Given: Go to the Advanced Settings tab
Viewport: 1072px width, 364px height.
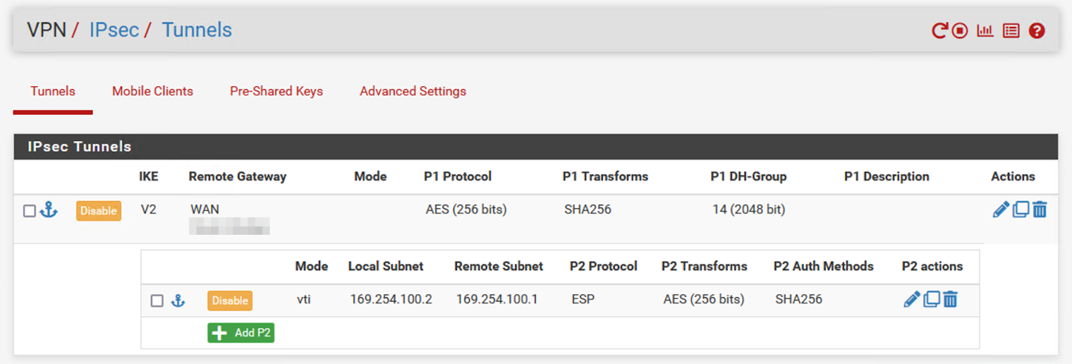Looking at the screenshot, I should click(413, 91).
